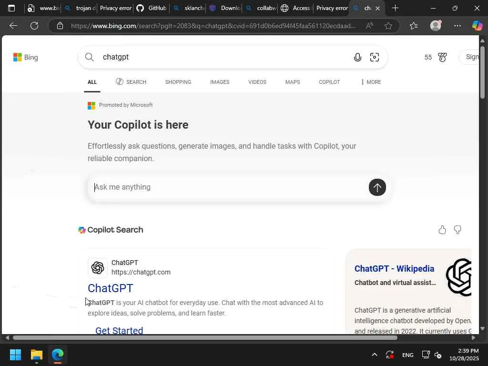View site information lock icon

pos(60,26)
